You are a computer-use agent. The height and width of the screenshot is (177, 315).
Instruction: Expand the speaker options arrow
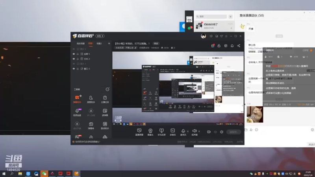coord(199,131)
